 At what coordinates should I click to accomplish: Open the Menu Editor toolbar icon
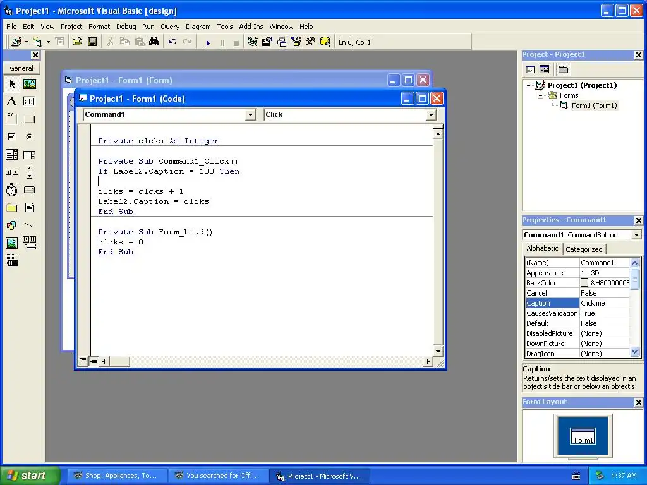[x=60, y=42]
